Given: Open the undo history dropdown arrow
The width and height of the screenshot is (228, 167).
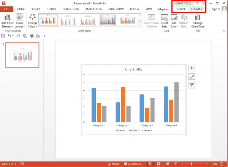Looking at the screenshot, I should click(x=13, y=36).
